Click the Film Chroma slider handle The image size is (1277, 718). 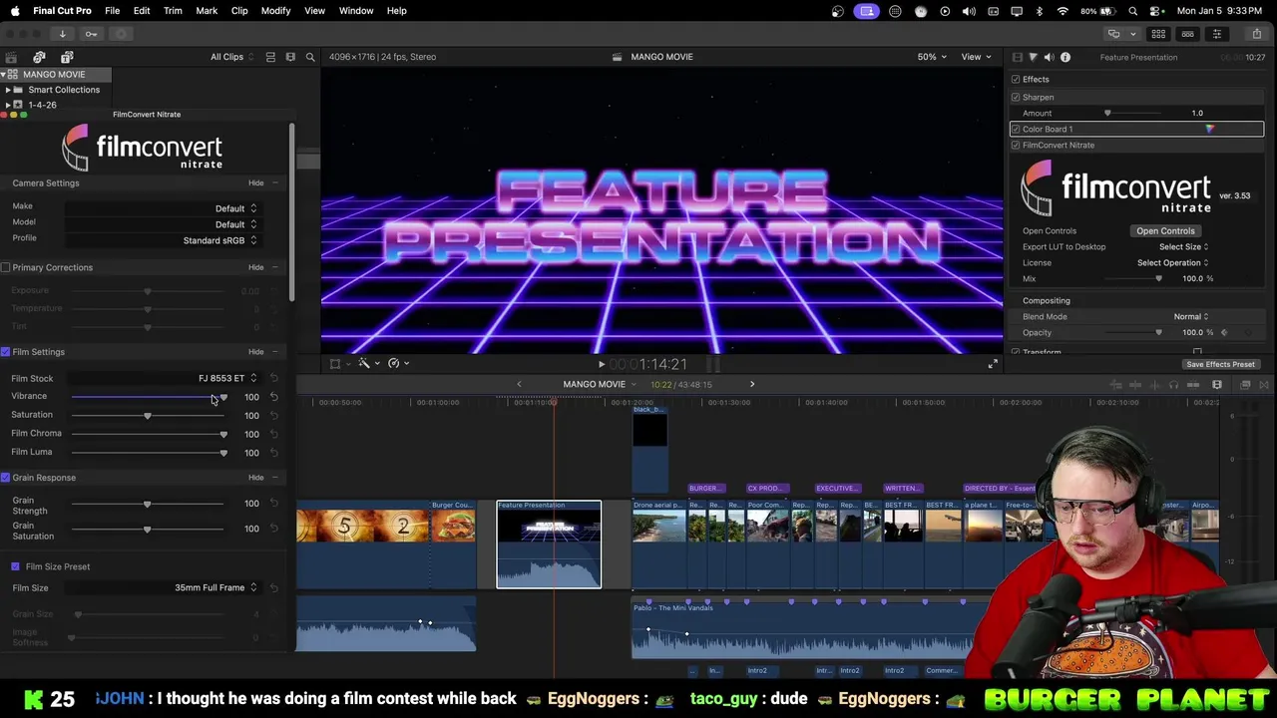coord(223,434)
